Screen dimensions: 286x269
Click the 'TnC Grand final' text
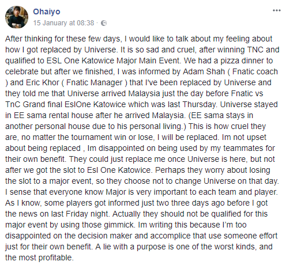tap(34, 104)
